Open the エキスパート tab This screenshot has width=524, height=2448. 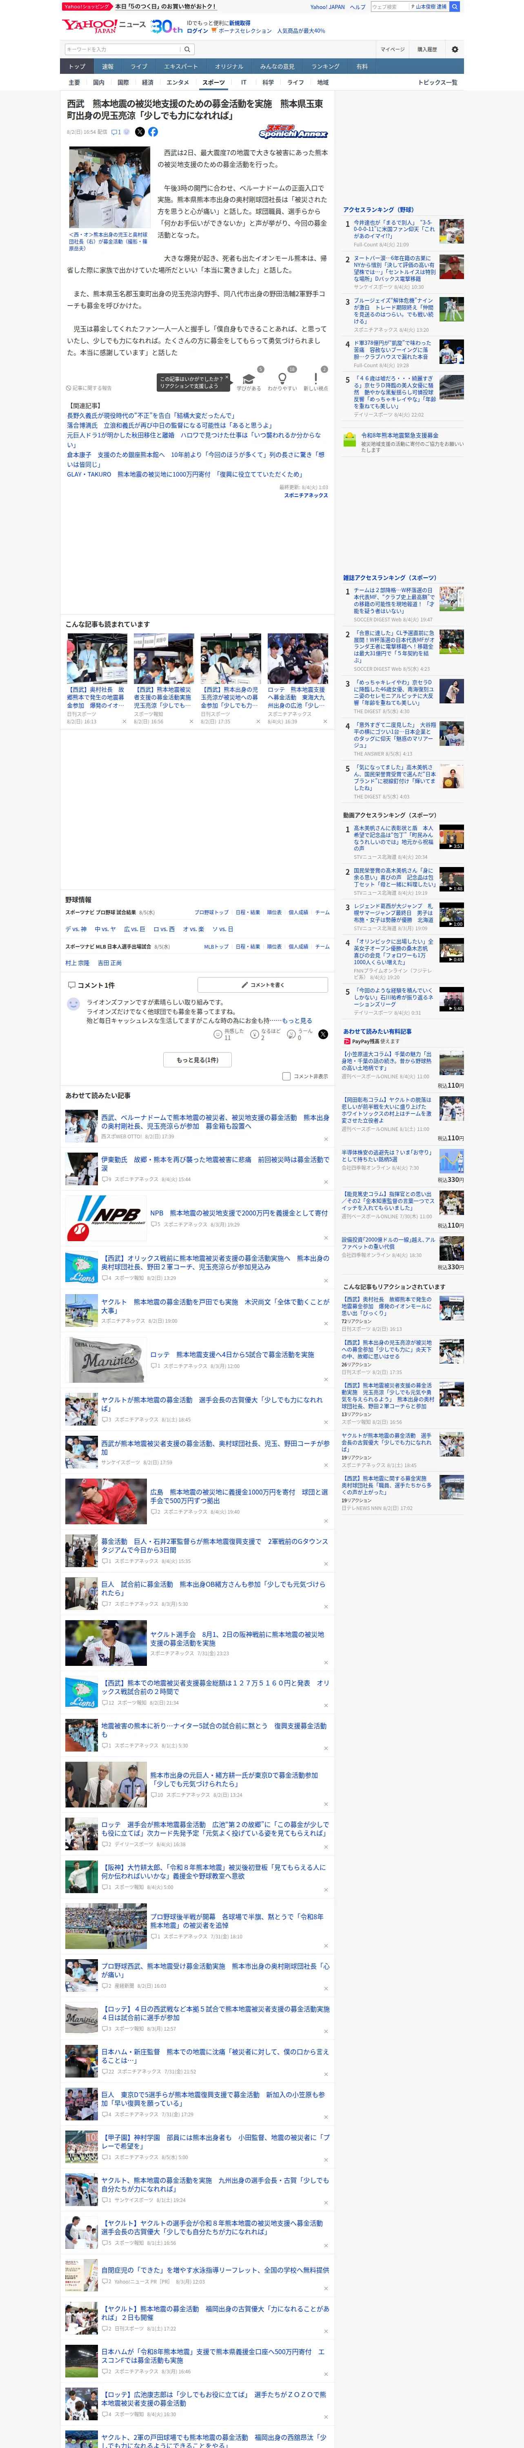(181, 67)
